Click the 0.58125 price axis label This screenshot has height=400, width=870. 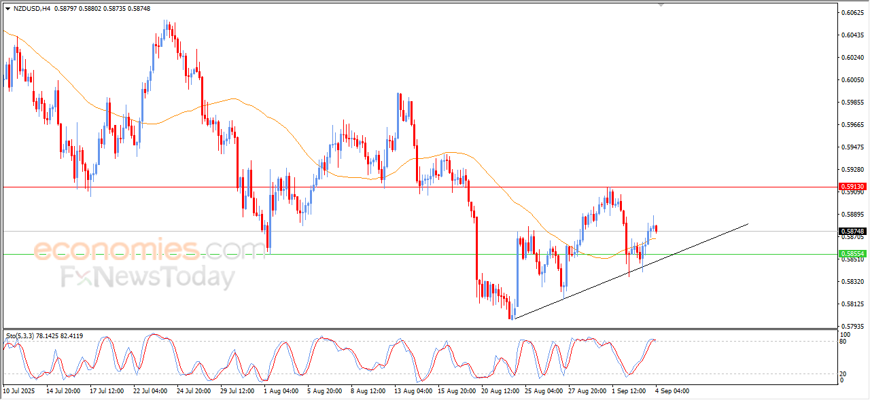coord(854,304)
